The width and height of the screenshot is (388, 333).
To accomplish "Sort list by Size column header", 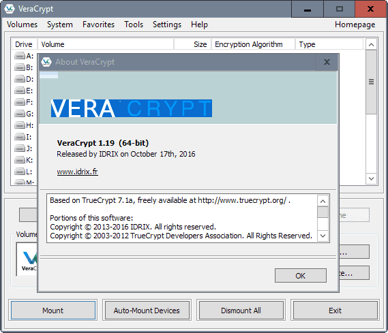I will tap(192, 44).
